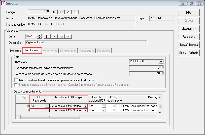Click the Editar button
Image resolution: width=205 pixels, height=135 pixels.
click(189, 13)
